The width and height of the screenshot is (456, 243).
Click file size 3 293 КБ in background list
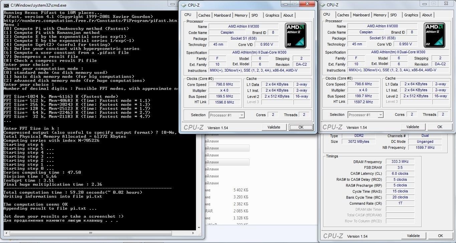[x=241, y=197]
